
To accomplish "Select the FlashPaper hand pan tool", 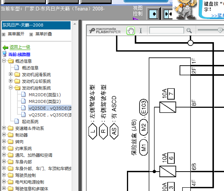I will (x=131, y=31).
